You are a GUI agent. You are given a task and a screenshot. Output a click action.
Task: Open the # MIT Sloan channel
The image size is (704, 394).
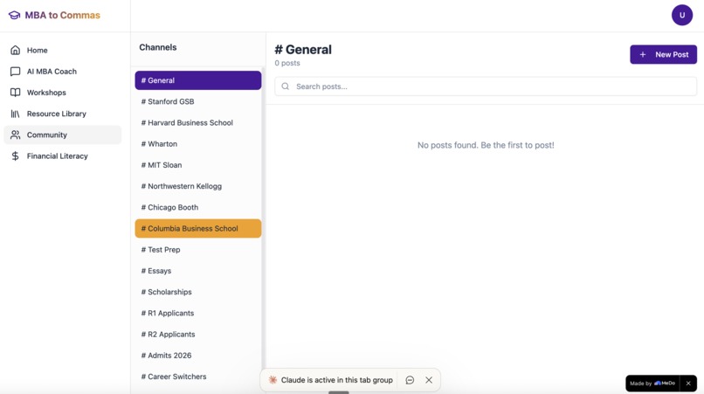[198, 165]
